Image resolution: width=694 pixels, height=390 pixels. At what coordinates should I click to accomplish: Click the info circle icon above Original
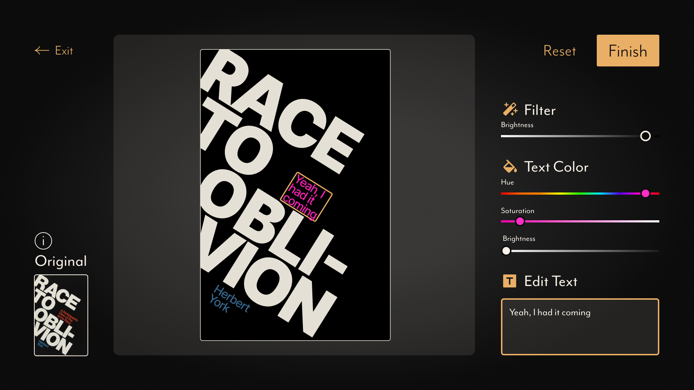point(43,241)
